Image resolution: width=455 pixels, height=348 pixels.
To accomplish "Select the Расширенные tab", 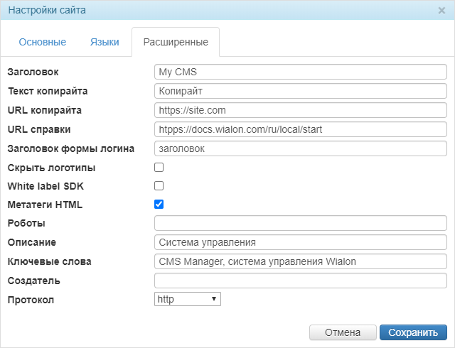I will pos(176,42).
